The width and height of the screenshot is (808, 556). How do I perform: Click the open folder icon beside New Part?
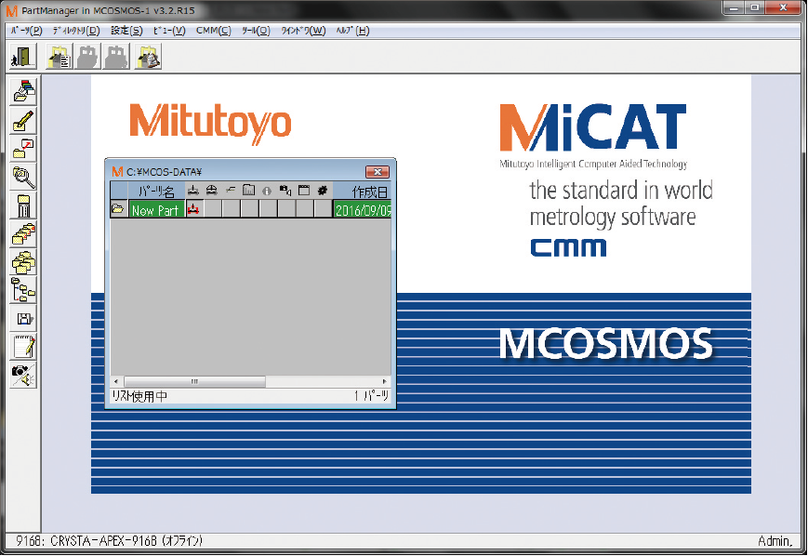(118, 209)
